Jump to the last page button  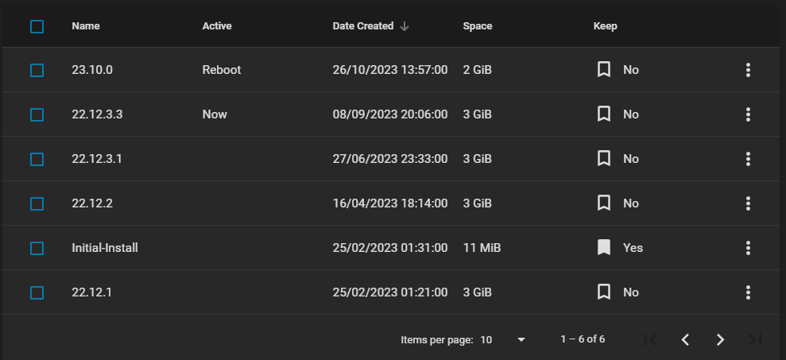(x=755, y=339)
